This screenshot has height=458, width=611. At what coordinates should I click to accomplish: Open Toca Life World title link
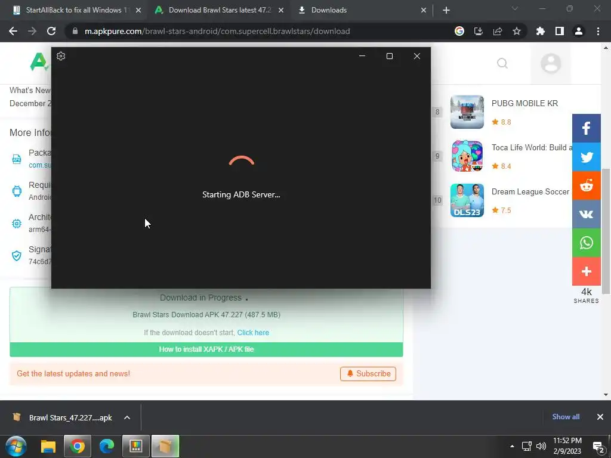point(532,148)
